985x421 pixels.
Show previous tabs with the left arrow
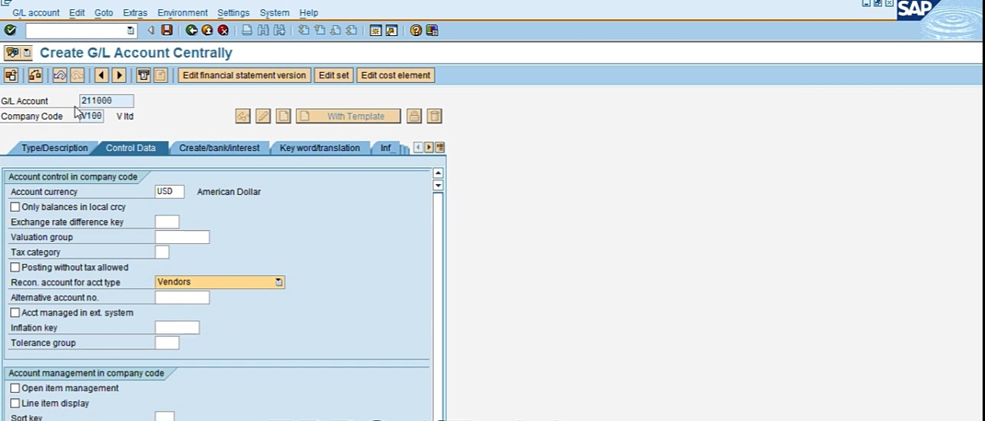418,147
